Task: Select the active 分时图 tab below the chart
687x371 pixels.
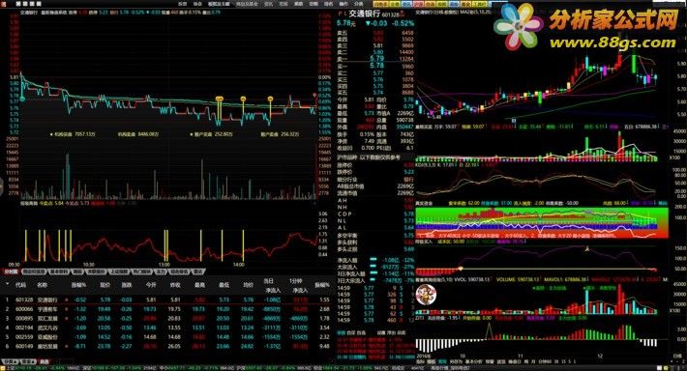Action: tap(11, 271)
